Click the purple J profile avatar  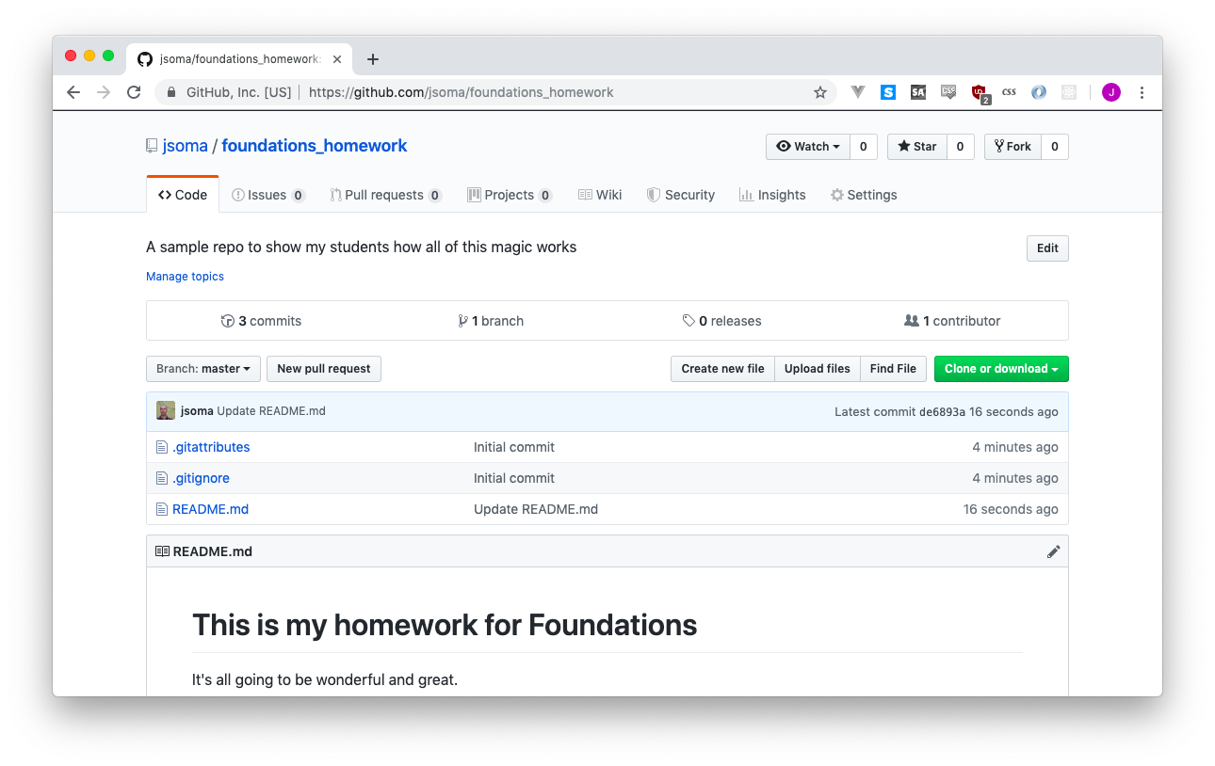point(1111,92)
